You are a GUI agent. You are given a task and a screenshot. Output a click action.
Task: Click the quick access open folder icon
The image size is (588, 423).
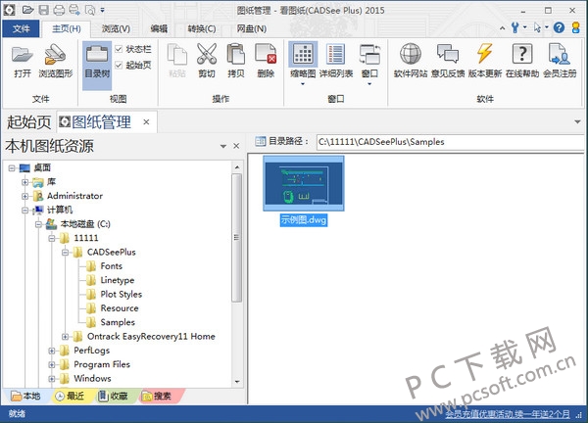click(27, 10)
